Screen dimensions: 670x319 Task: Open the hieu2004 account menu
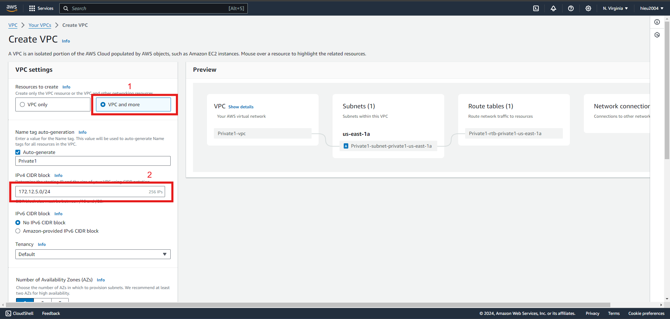point(652,8)
